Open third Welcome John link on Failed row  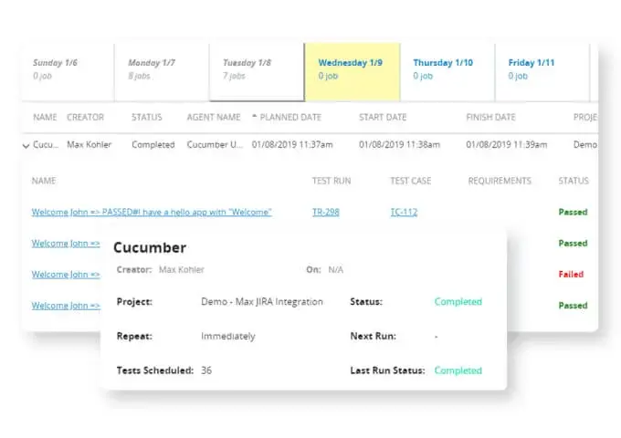coord(66,274)
